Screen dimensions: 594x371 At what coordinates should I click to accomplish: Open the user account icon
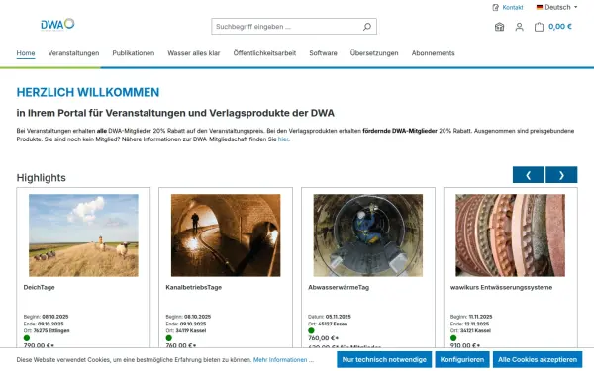519,27
